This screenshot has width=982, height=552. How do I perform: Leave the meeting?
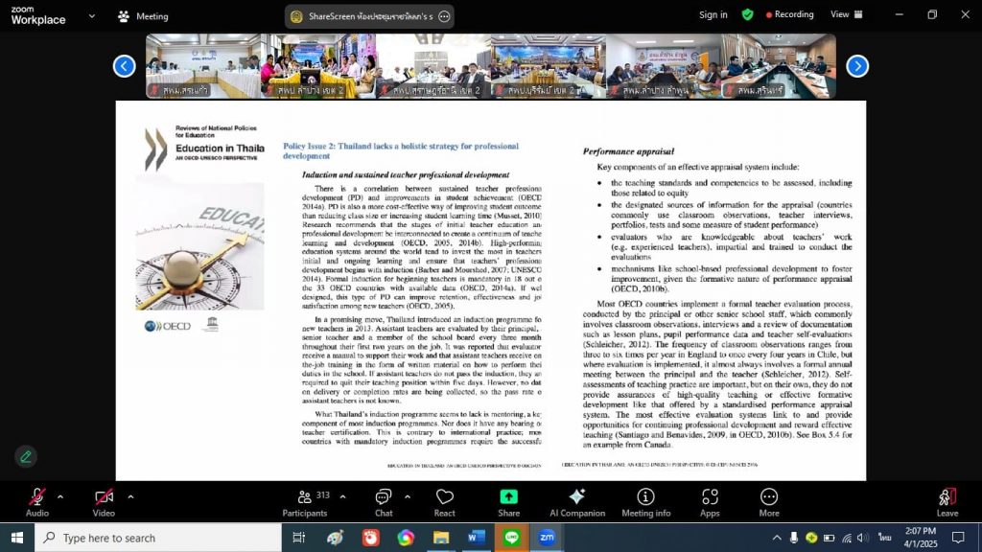pos(947,502)
